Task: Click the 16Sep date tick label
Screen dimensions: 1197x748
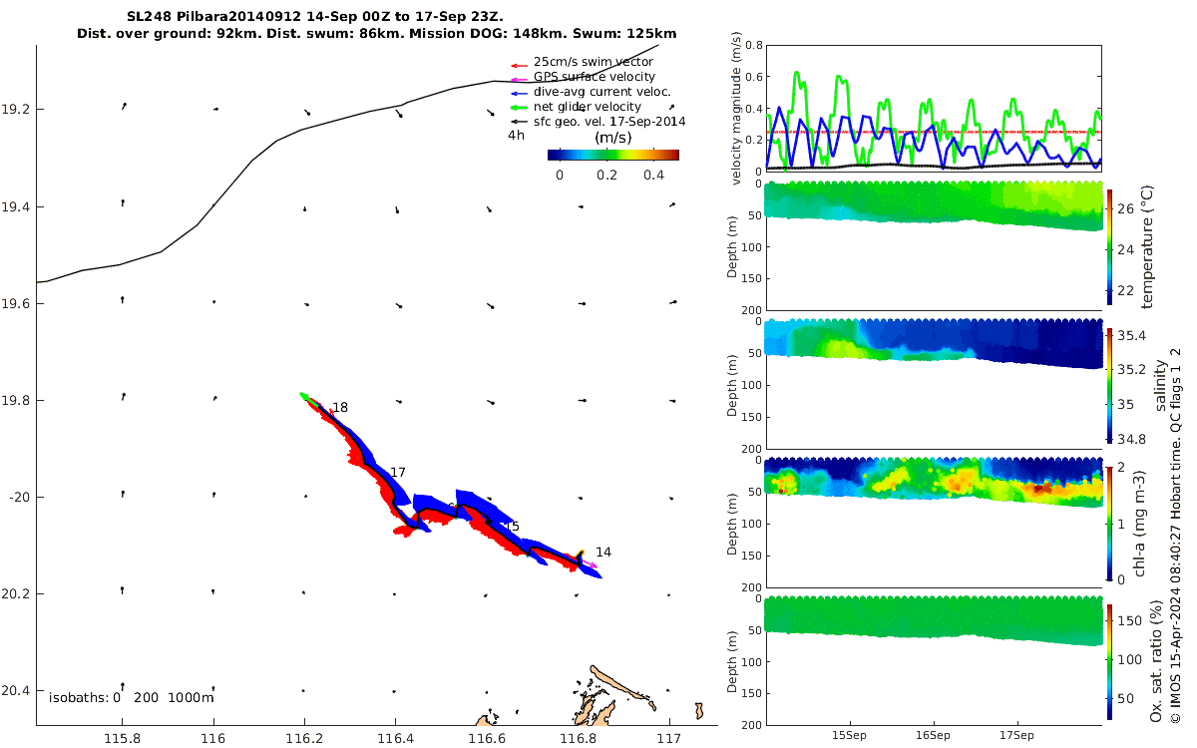Action: [933, 735]
